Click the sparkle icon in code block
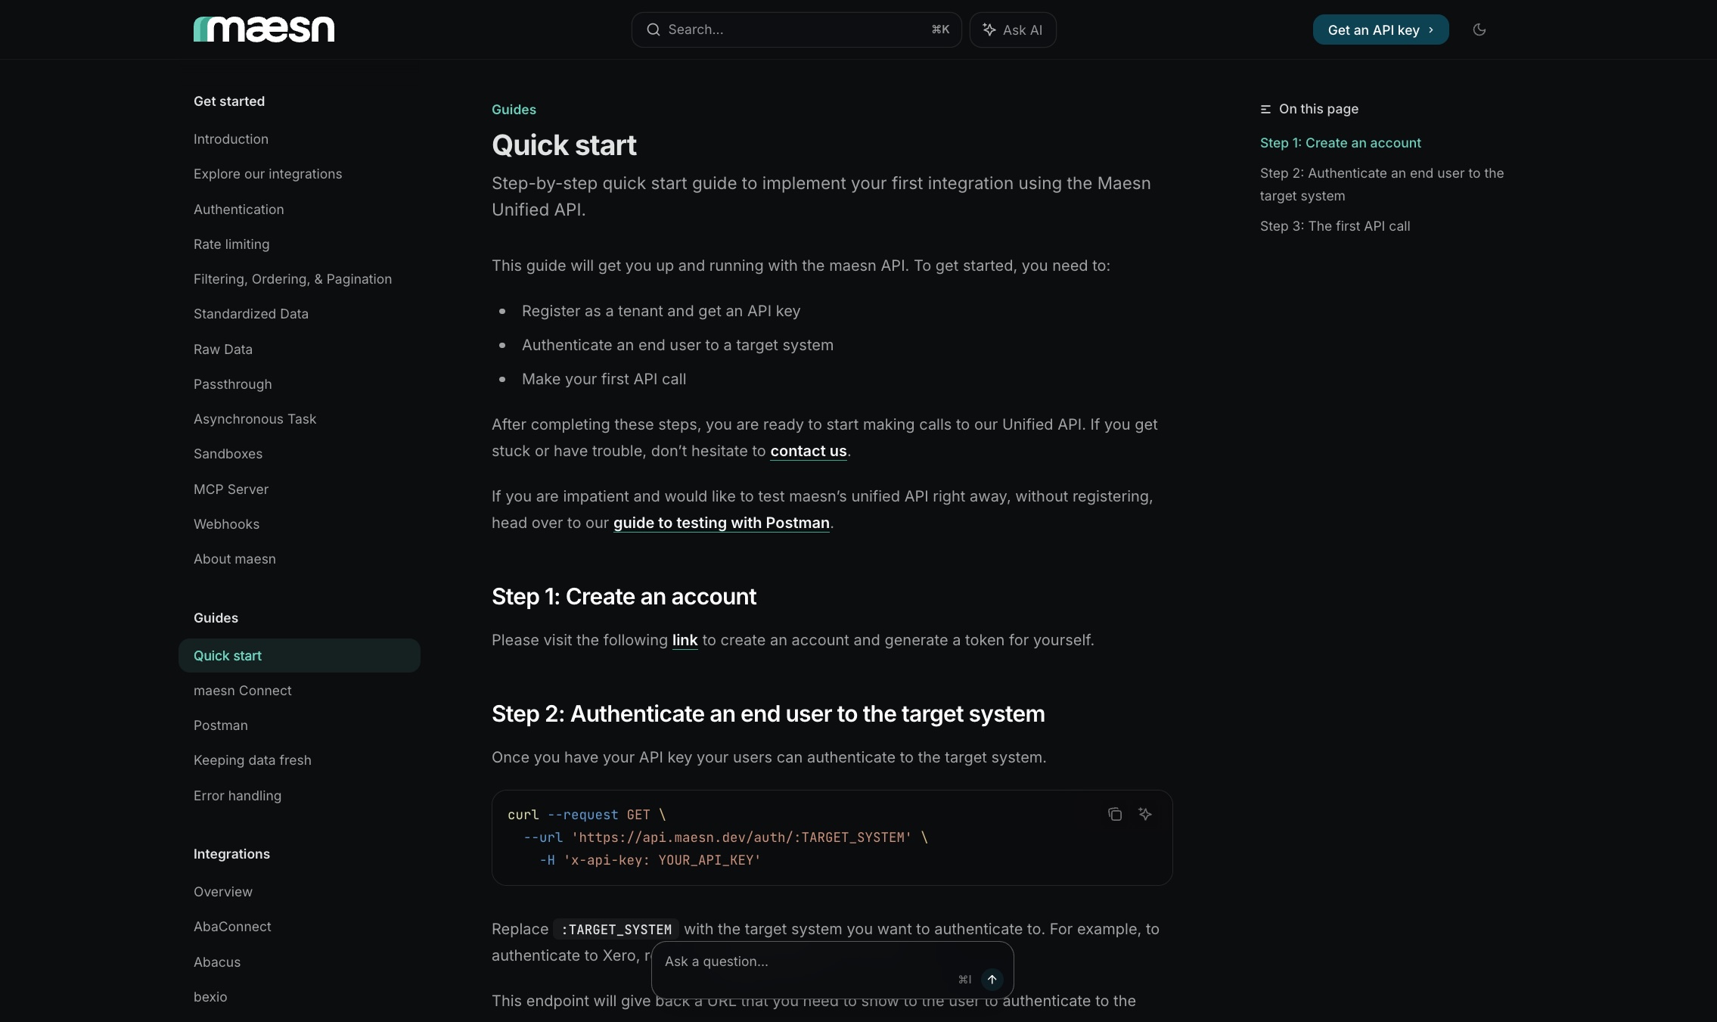This screenshot has height=1022, width=1717. 1145,814
